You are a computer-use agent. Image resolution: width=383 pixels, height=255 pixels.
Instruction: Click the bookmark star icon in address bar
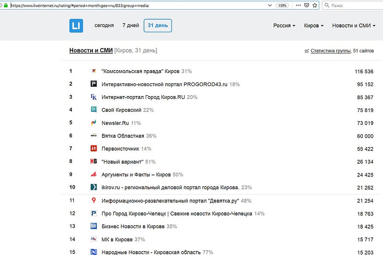click(315, 5)
